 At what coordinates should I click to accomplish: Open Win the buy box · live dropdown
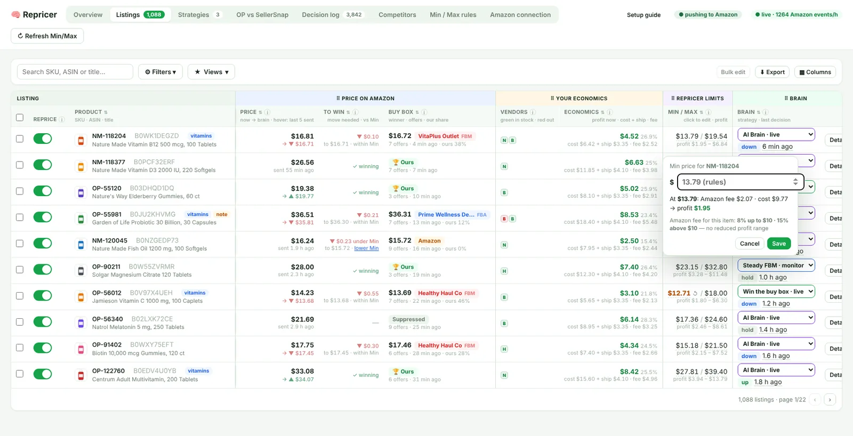[x=776, y=292]
